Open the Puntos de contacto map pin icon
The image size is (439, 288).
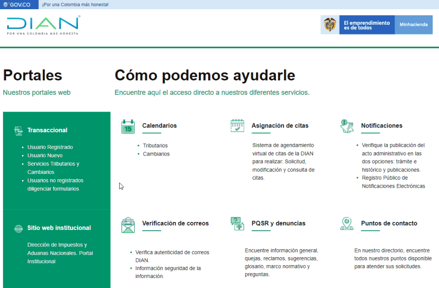[x=347, y=224]
